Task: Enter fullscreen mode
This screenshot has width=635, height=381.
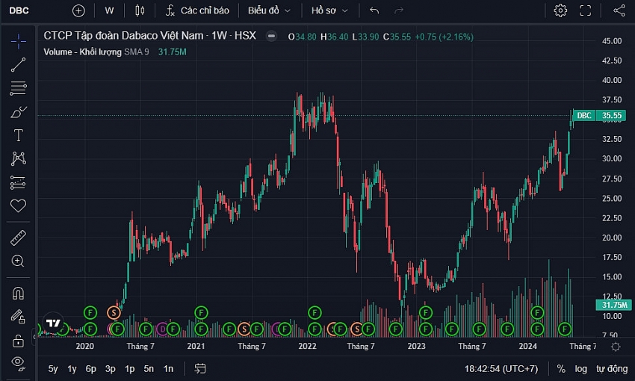Action: point(586,10)
